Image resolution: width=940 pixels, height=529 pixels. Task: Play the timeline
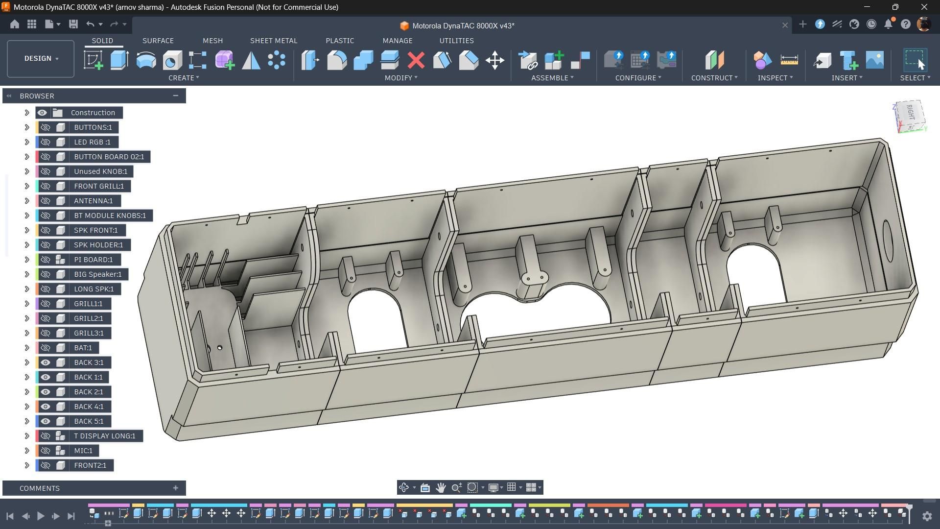pyautogui.click(x=41, y=516)
